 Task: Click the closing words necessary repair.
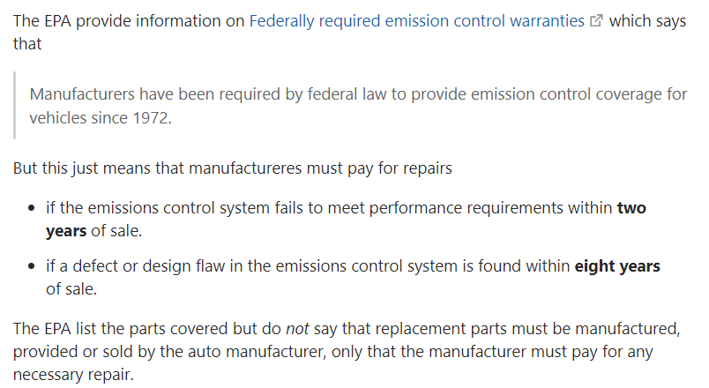[73, 375]
